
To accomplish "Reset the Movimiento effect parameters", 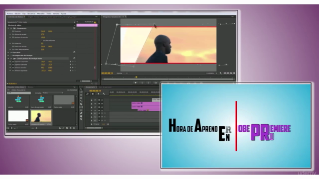I will click(74, 28).
